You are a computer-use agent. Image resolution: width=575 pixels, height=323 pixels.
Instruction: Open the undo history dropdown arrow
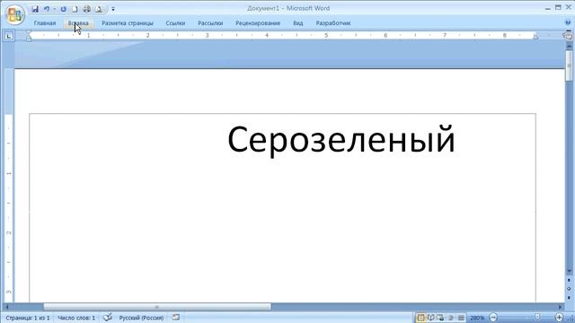[54, 9]
